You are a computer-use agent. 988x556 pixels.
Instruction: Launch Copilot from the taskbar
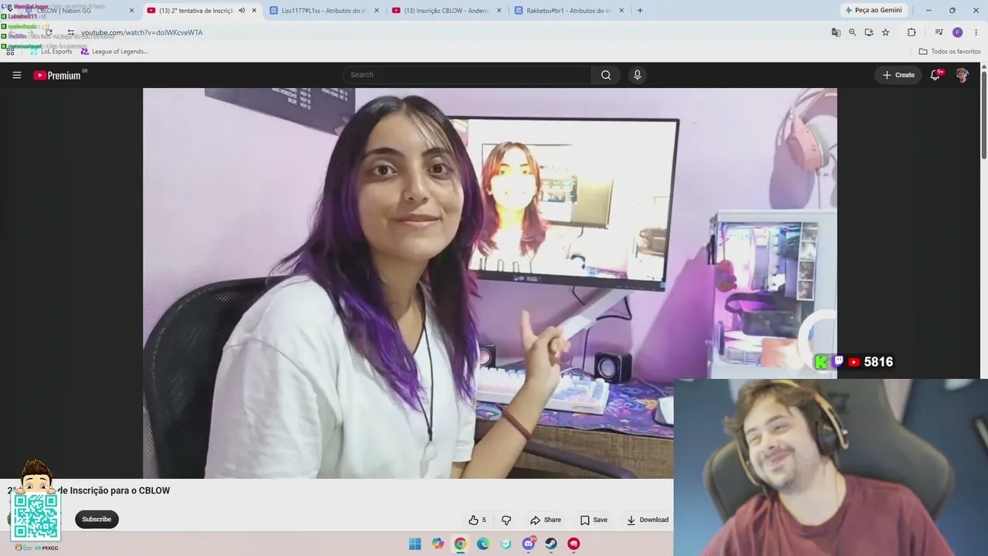[x=438, y=544]
